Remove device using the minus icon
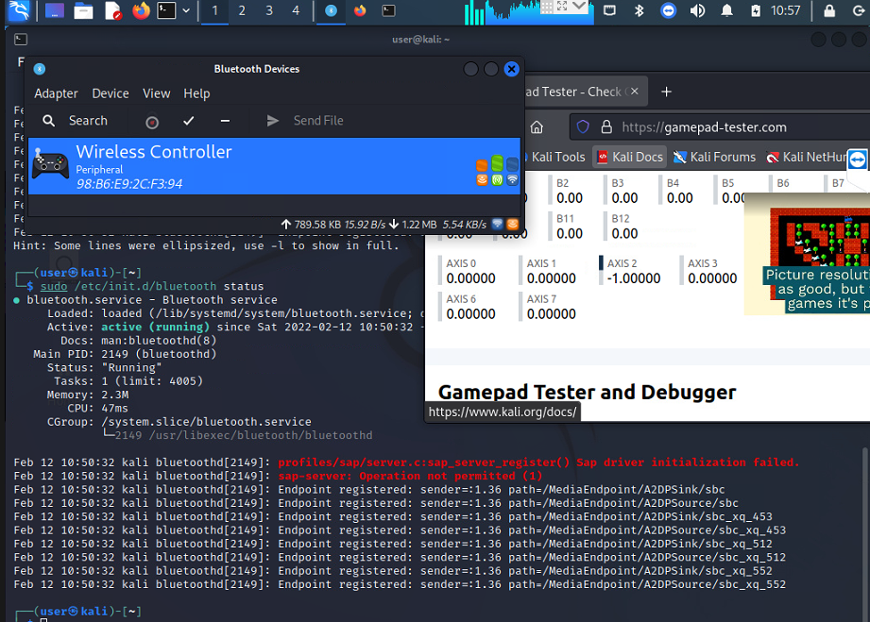This screenshot has height=622, width=870. tap(225, 121)
